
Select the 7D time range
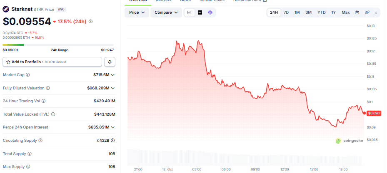286,12
